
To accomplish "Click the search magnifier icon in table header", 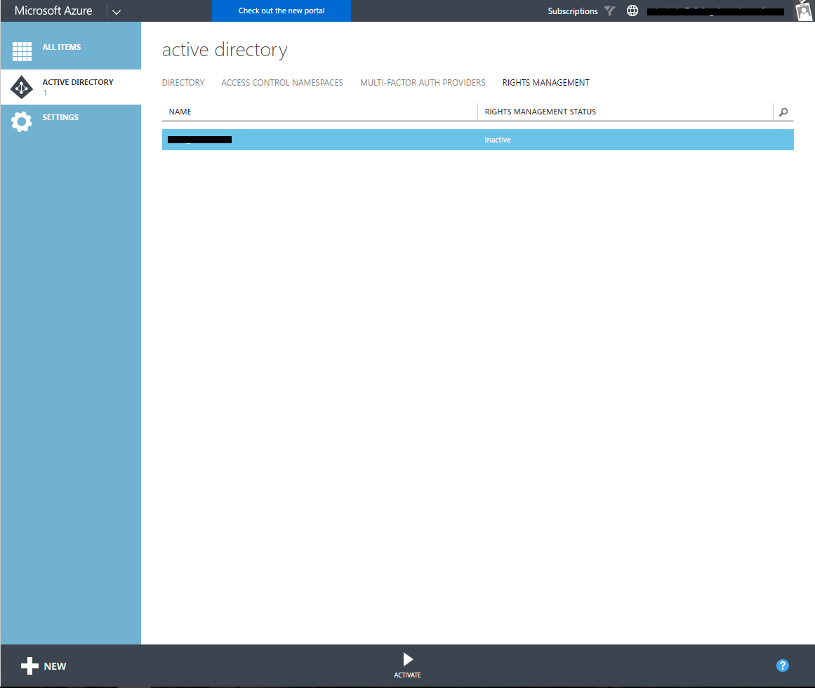I will [783, 112].
